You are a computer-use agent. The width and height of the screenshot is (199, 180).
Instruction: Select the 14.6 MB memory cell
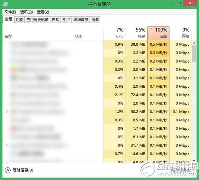[136, 154]
